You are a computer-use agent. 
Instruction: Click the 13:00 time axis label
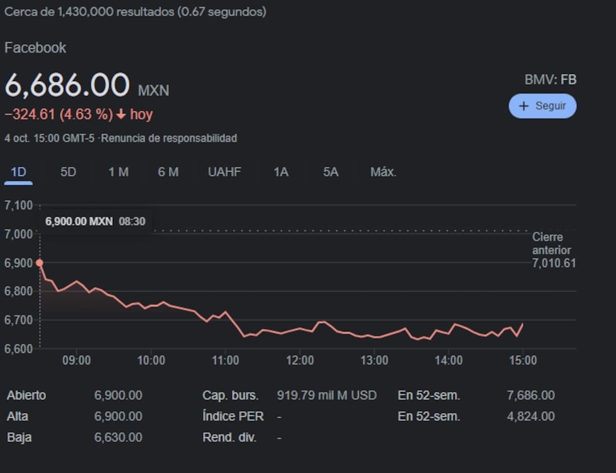(374, 361)
